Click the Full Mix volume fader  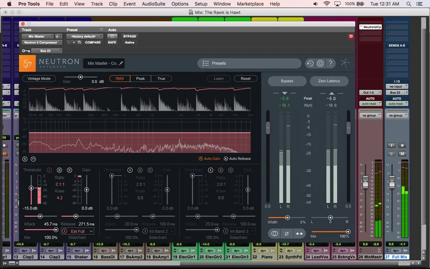pyautogui.click(x=392, y=182)
